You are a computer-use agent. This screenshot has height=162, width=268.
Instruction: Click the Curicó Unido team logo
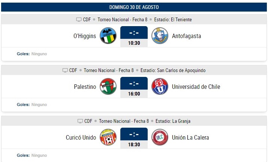pyautogui.click(x=108, y=137)
